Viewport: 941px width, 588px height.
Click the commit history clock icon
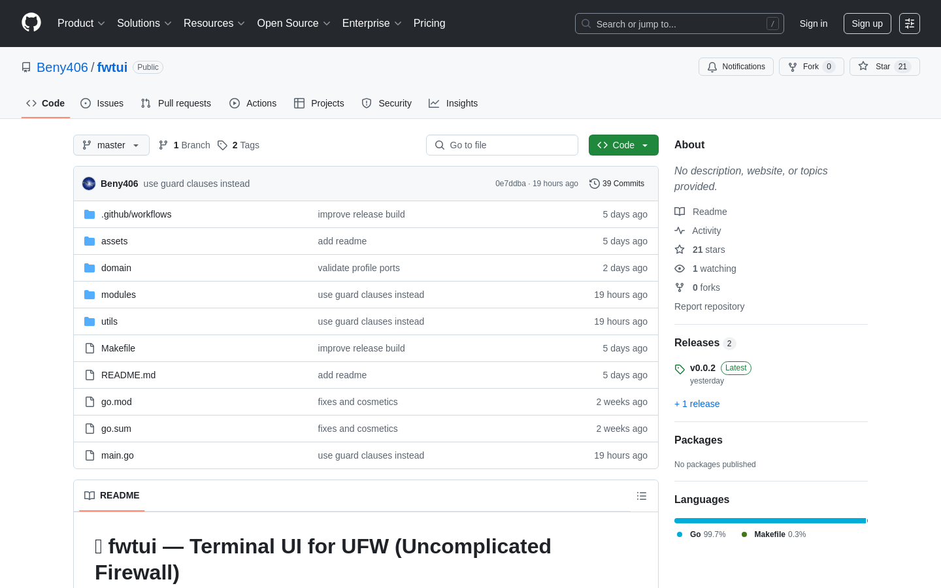coord(595,184)
